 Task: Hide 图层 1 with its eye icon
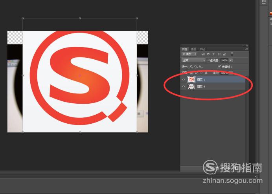(184, 80)
